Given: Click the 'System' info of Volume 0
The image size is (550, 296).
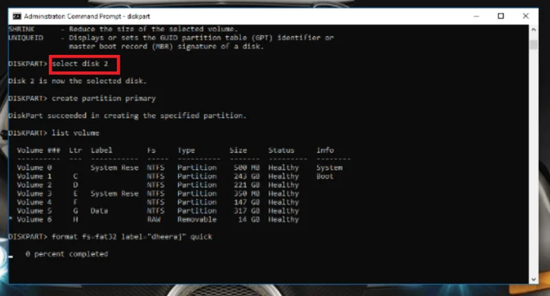Looking at the screenshot, I should coord(329,168).
